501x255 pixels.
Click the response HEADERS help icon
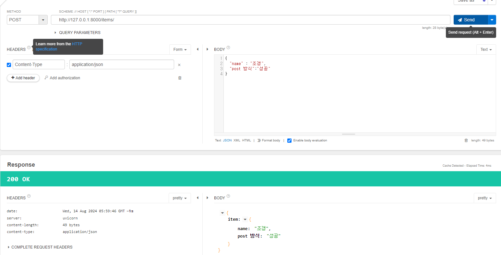click(x=29, y=196)
